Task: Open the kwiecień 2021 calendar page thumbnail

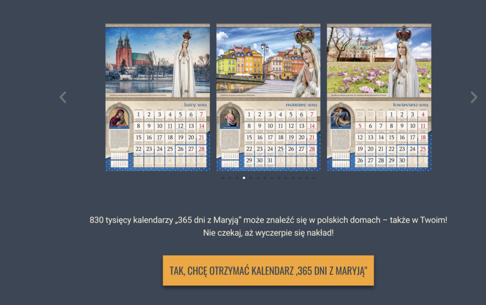Action: (x=379, y=97)
